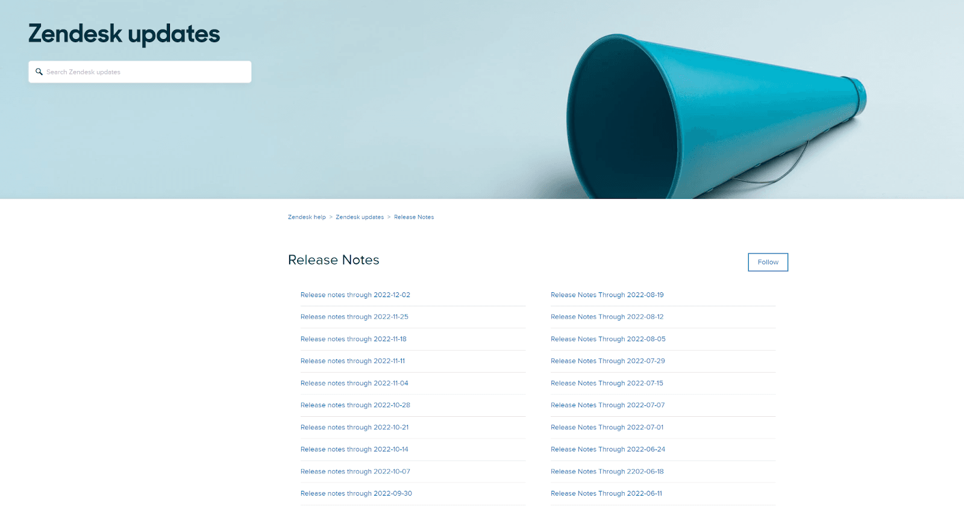Screen dimensions: 964x509
Task: Open Release Notes Through 2022-07-29
Action: [x=607, y=361]
